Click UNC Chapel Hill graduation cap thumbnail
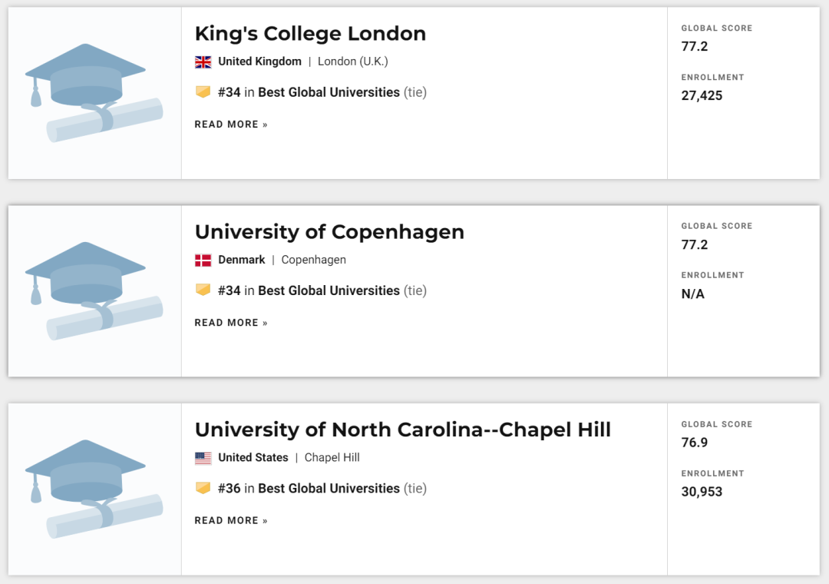This screenshot has width=829, height=584. [94, 489]
